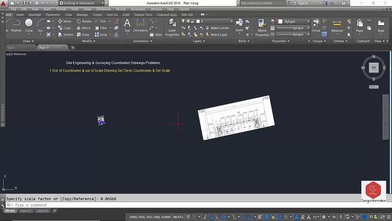Switch to the Manage ribbon tab
The image size is (392, 221).
82,15
